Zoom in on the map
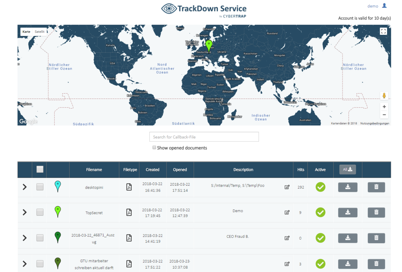Screen dimensions: 402x272 pyautogui.click(x=384, y=107)
